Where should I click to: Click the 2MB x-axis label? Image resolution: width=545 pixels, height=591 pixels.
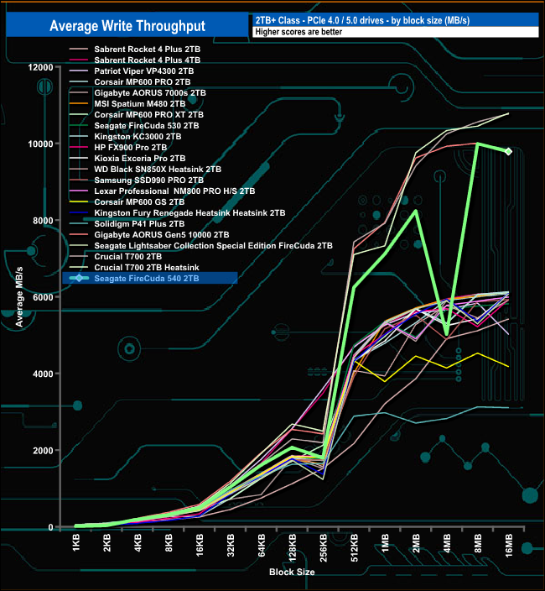click(416, 543)
